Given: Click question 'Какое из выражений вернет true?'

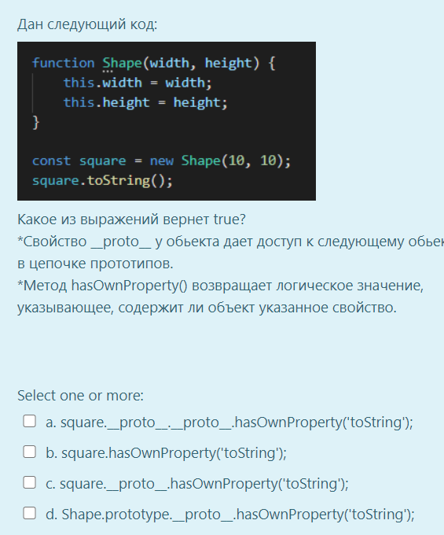Looking at the screenshot, I should coord(131,220).
